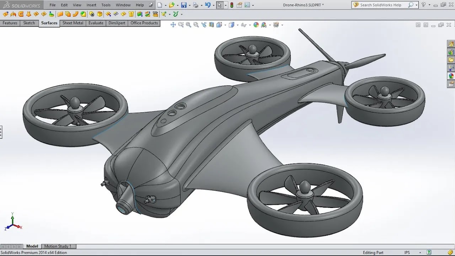Toggle the Section View icon
Viewport: 455px width, 256px height.
(x=212, y=25)
